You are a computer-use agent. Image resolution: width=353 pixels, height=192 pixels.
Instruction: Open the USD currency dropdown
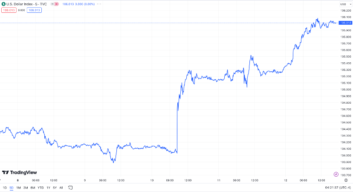pyautogui.click(x=343, y=4)
